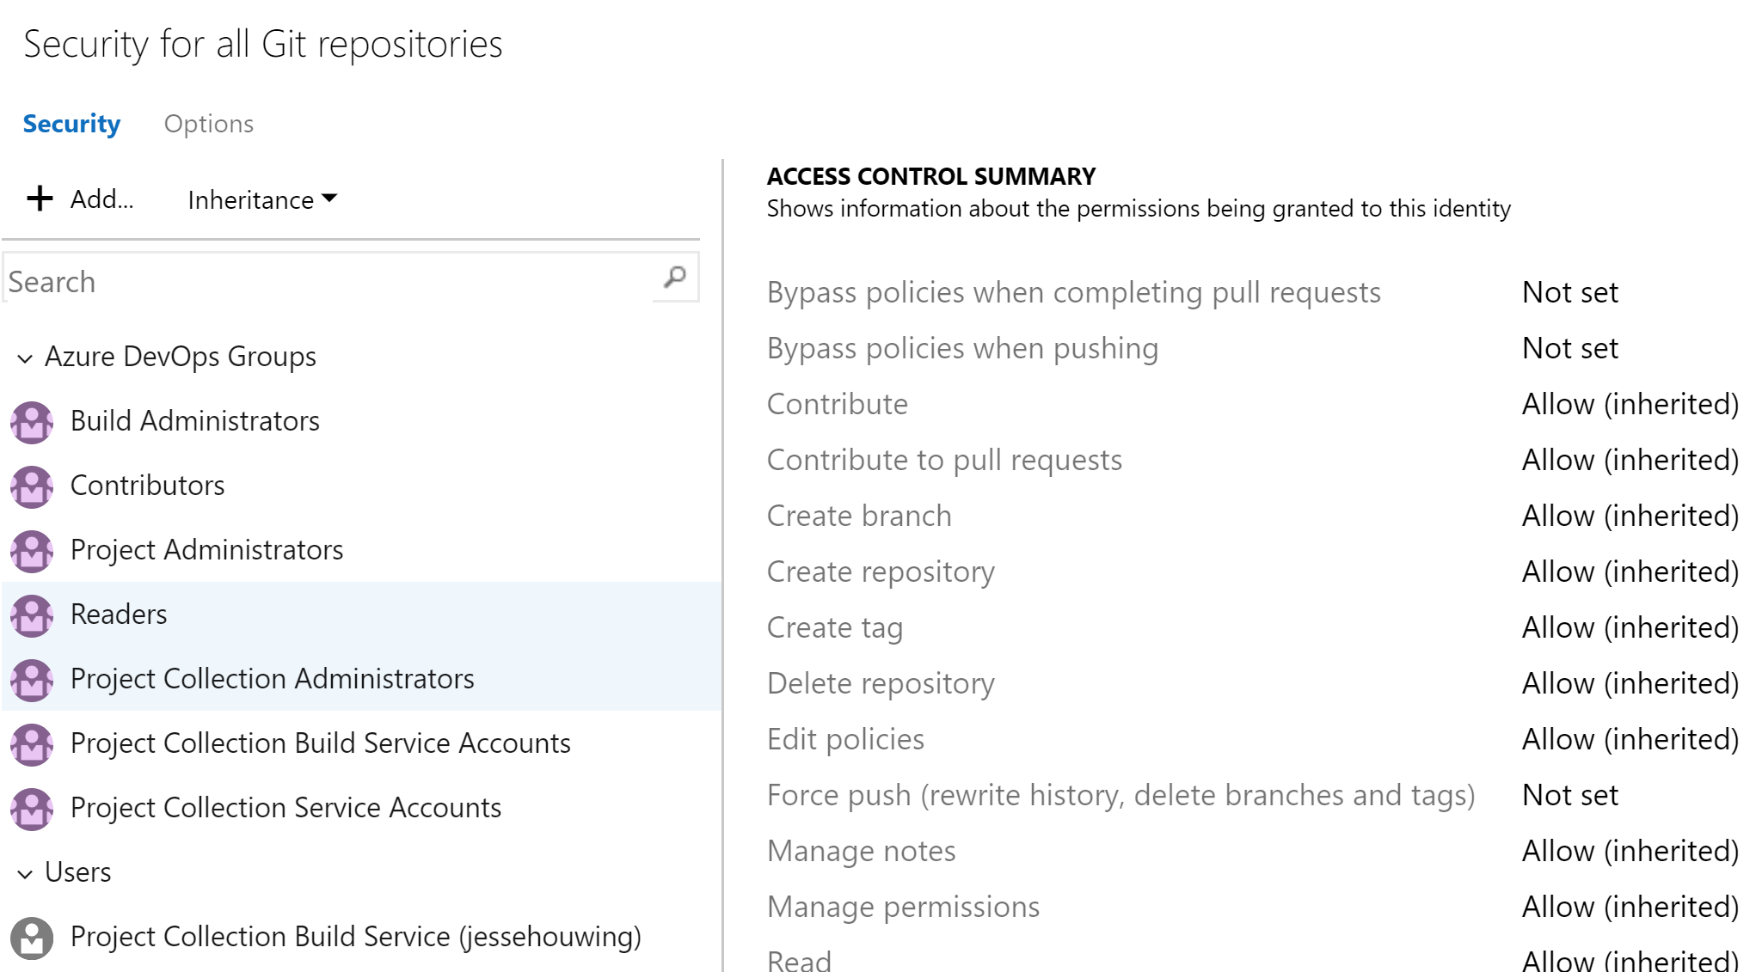Select Project Collection Build Service Accounts

click(x=320, y=743)
